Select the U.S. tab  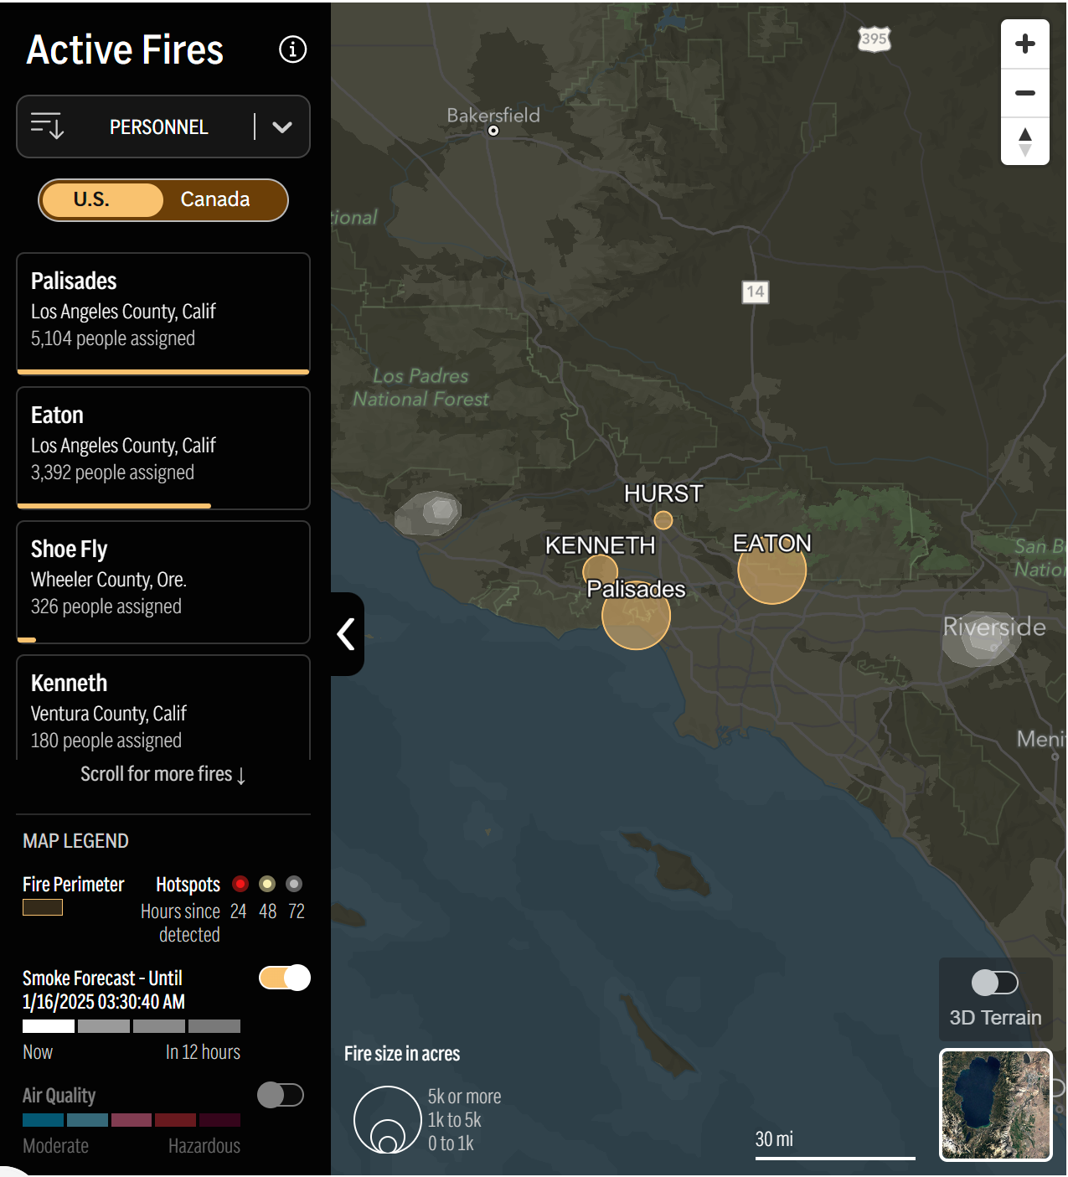(91, 199)
